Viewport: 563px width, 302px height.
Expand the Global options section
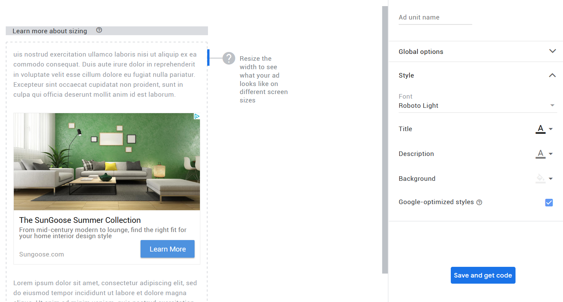tap(552, 51)
